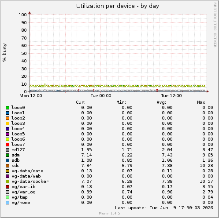Click the Min: column header
Viewport: 219px width, 218px height.
121,102
